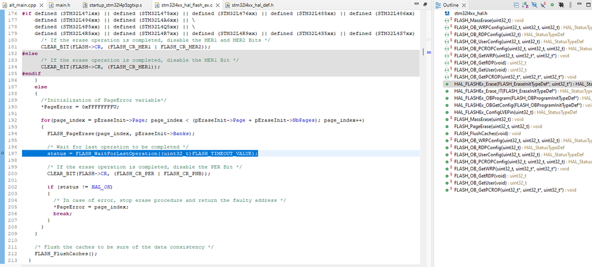
Task: Click the H file icon on stm32l4xx_hal_def.h tab
Action: pos(228,5)
